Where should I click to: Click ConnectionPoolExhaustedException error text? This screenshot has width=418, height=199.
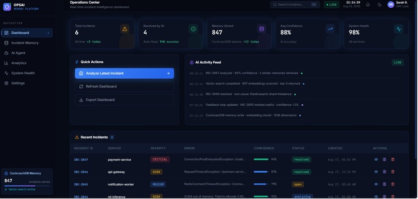(x=215, y=159)
